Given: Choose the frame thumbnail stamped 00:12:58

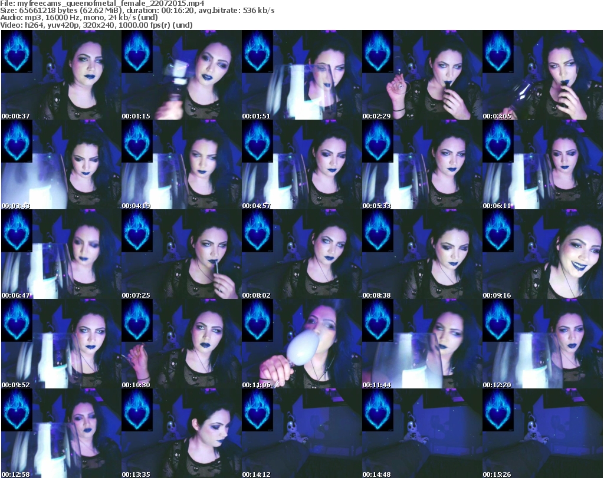Looking at the screenshot, I should 61,433.
